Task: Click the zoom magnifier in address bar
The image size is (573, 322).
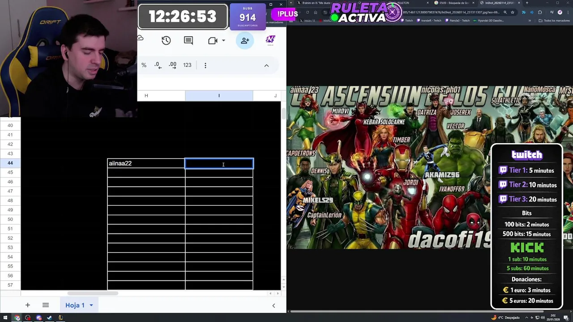Action: (x=505, y=13)
